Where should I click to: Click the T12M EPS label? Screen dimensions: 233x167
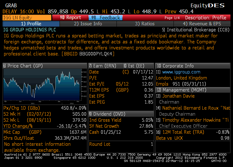tap(99, 90)
